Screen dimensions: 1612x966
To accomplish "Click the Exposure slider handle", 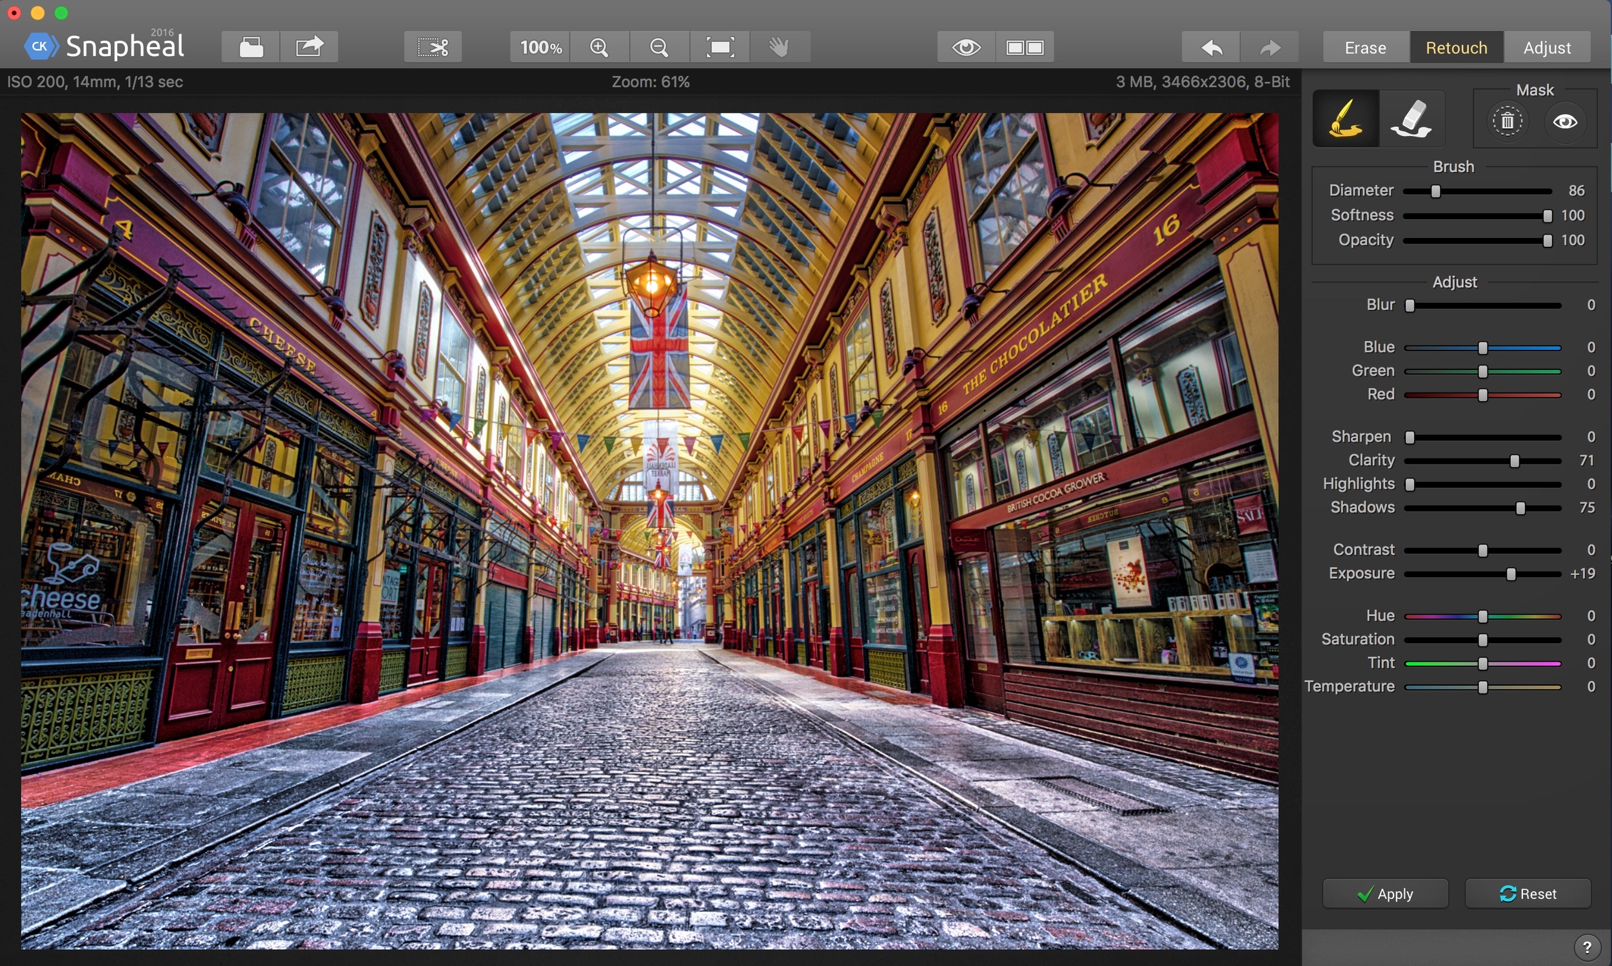I will pyautogui.click(x=1511, y=574).
